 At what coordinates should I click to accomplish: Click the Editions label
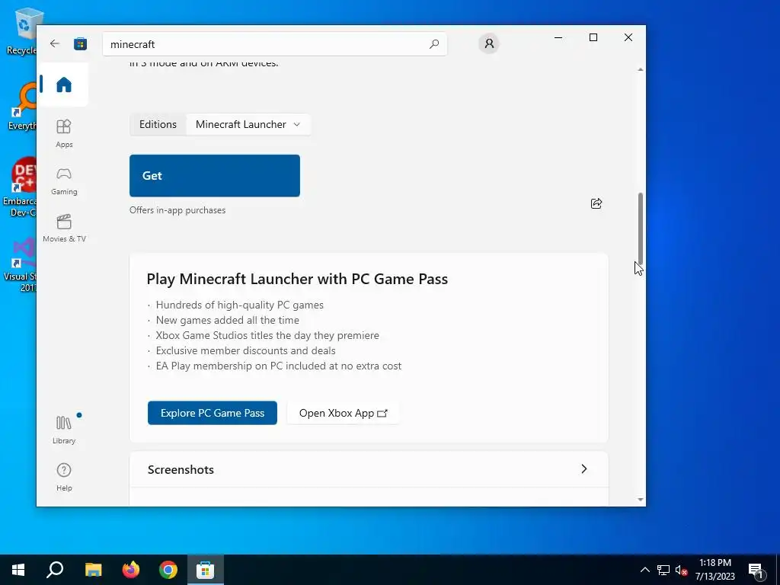tap(158, 124)
